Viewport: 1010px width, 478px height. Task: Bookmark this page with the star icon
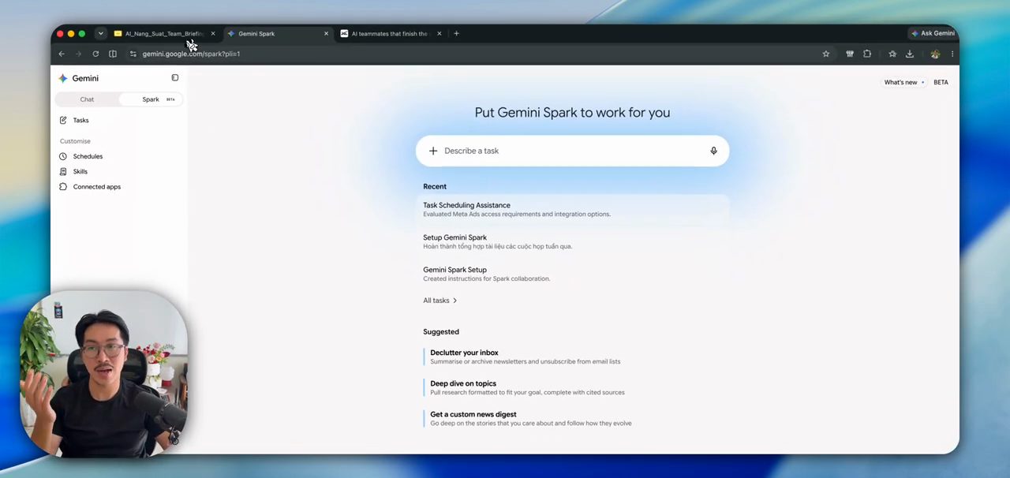826,54
